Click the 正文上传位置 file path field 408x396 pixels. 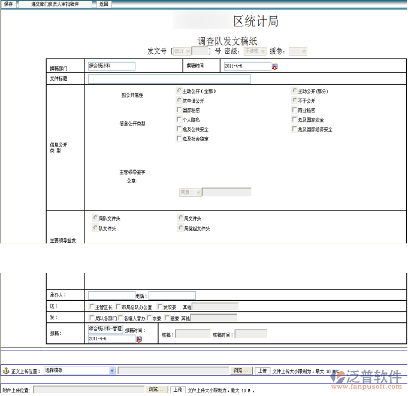[174, 370]
